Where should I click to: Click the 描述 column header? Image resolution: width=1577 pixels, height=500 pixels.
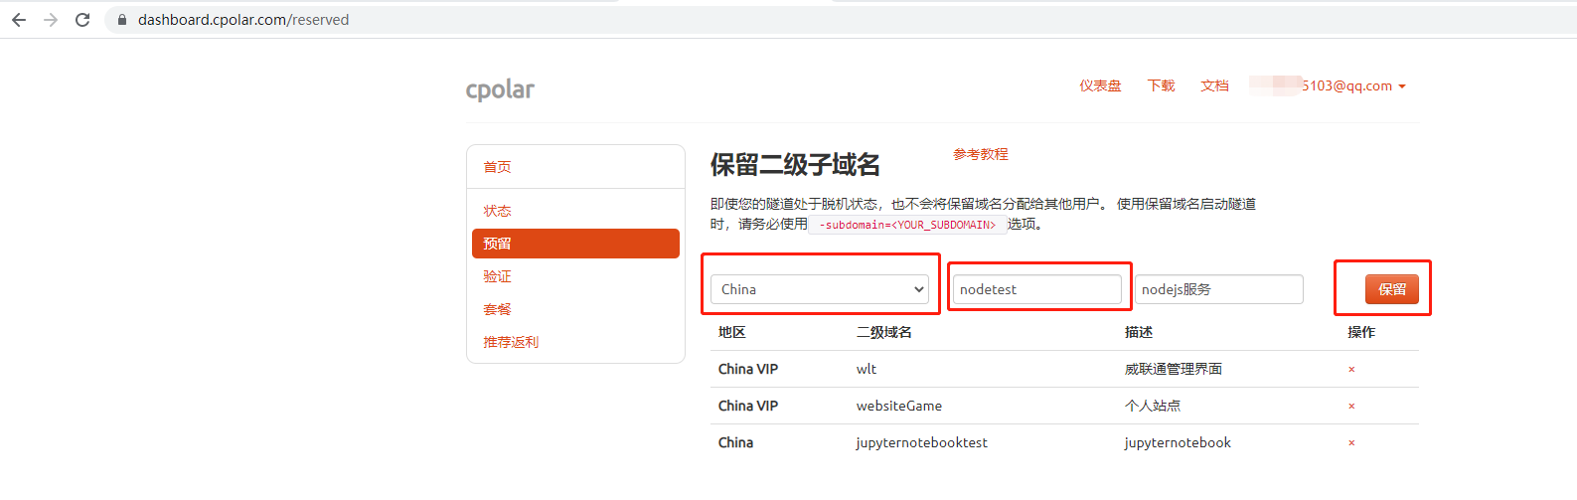tap(1139, 332)
